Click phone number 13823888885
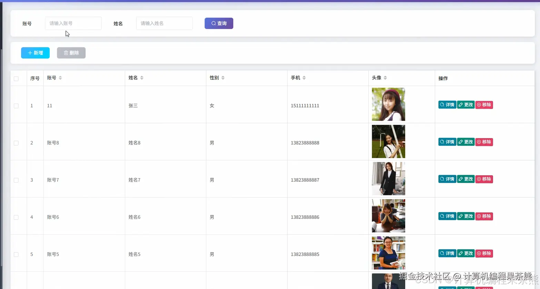This screenshot has width=540, height=289. [305, 254]
